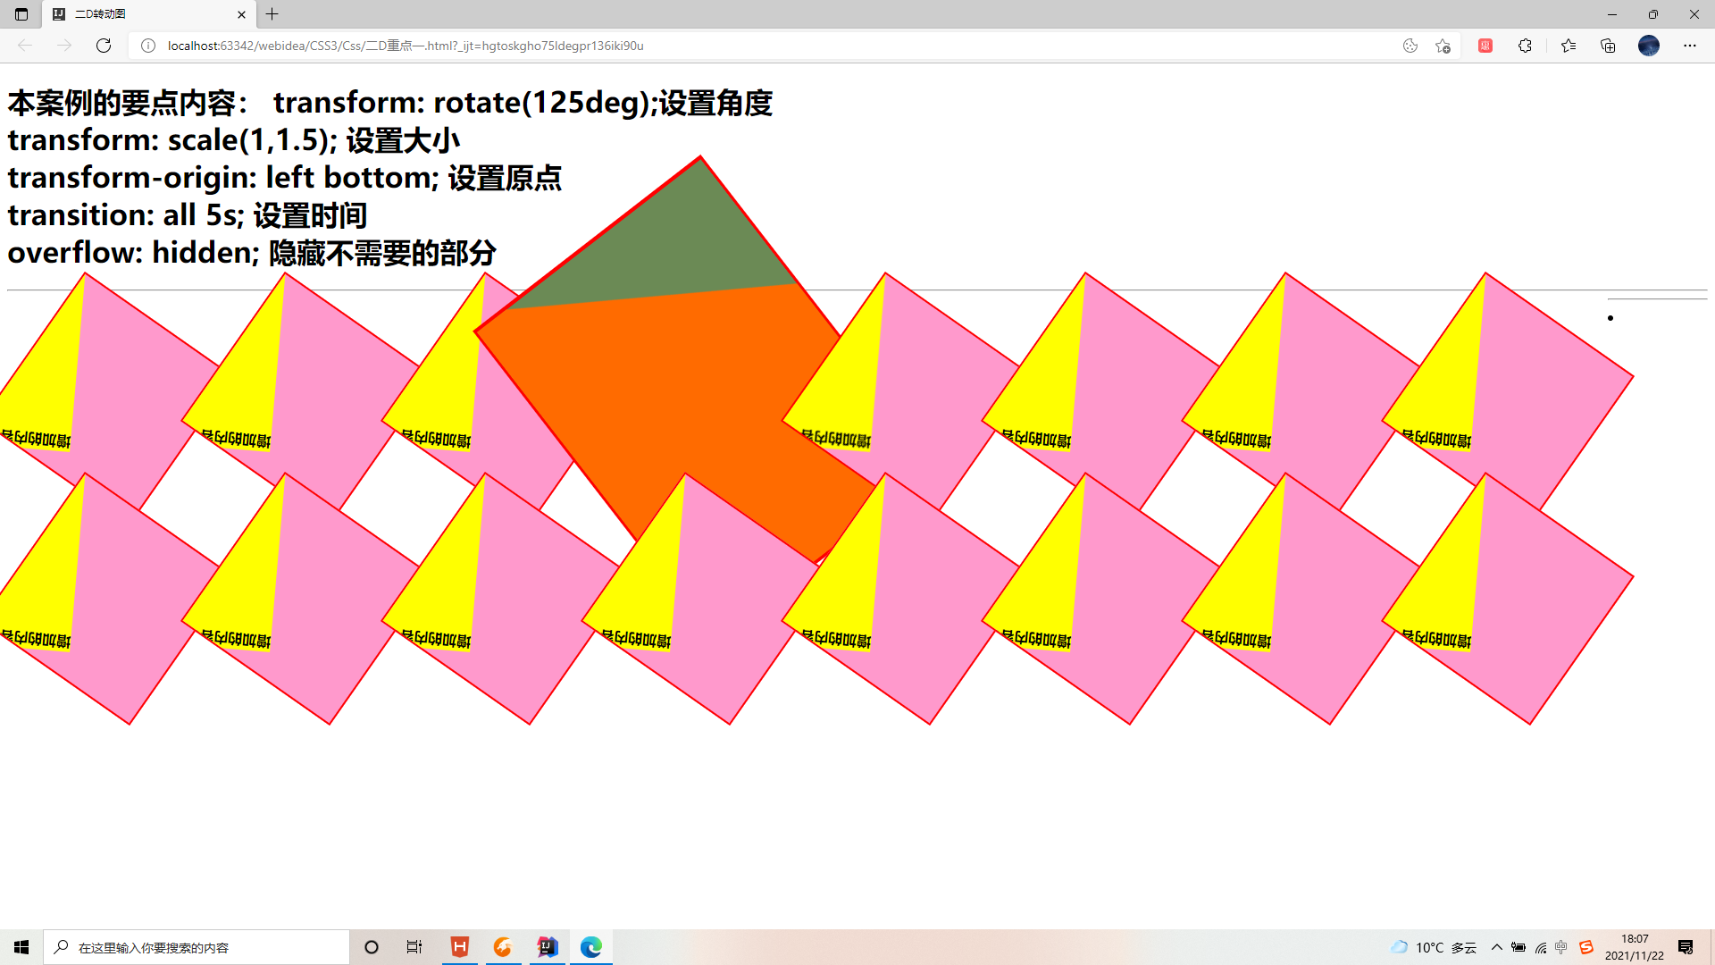Click the back navigation arrow
The height and width of the screenshot is (965, 1715).
tap(24, 46)
